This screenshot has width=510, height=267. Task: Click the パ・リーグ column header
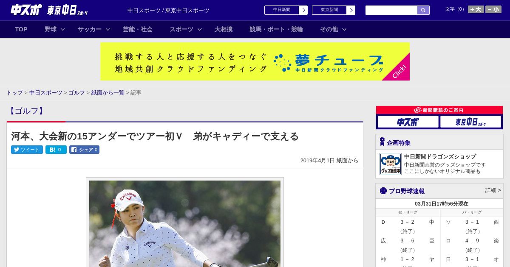[472, 212]
